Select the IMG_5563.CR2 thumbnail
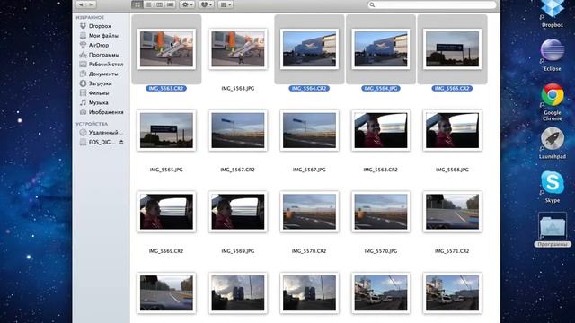575x323 pixels. tap(166, 49)
